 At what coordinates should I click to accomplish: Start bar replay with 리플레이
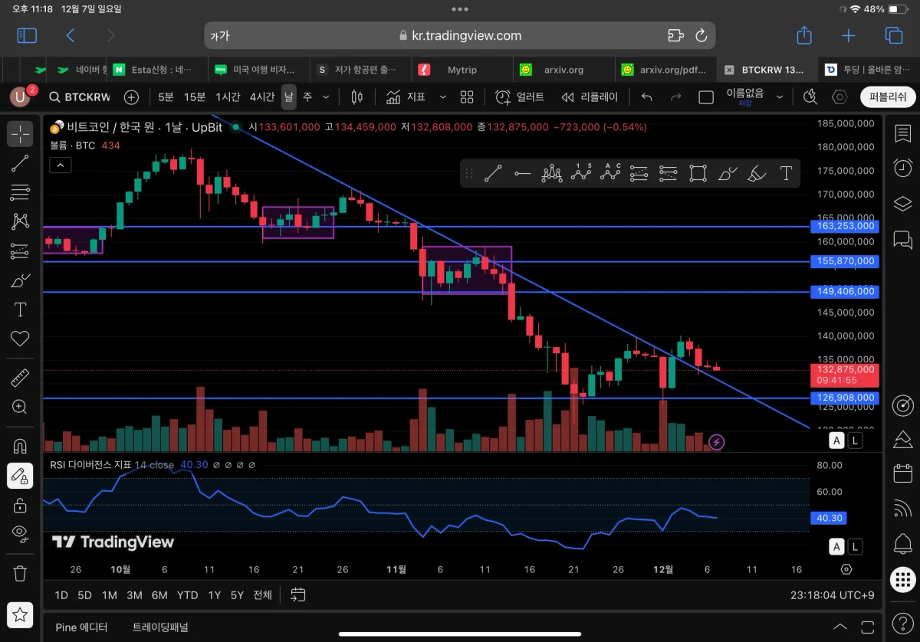click(x=590, y=97)
